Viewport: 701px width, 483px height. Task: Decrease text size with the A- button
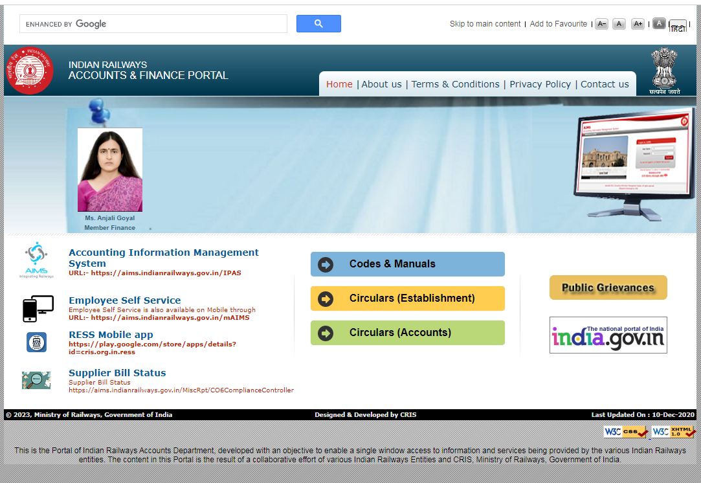pyautogui.click(x=601, y=23)
